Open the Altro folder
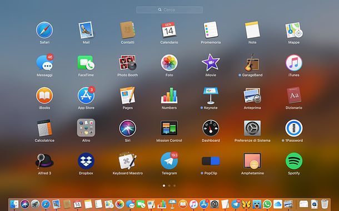The image size is (339, 211). 86,128
